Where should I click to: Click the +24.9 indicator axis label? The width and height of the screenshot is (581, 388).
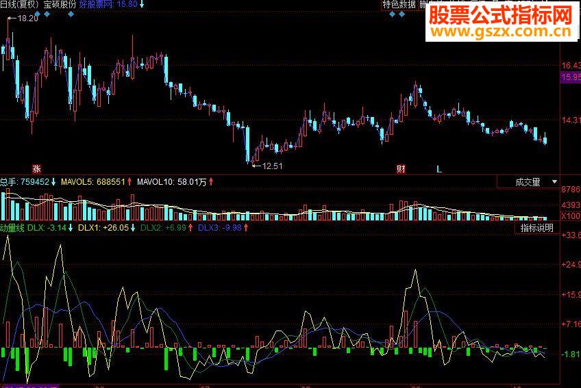point(571,265)
